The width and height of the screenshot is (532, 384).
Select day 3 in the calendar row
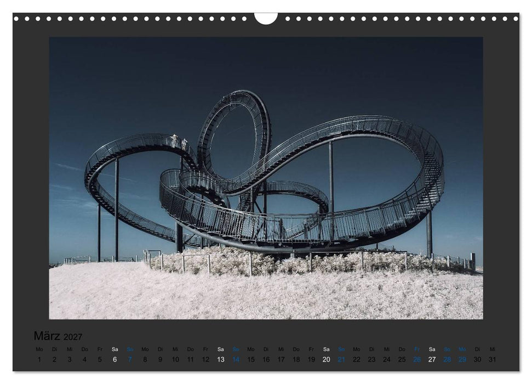(70, 359)
